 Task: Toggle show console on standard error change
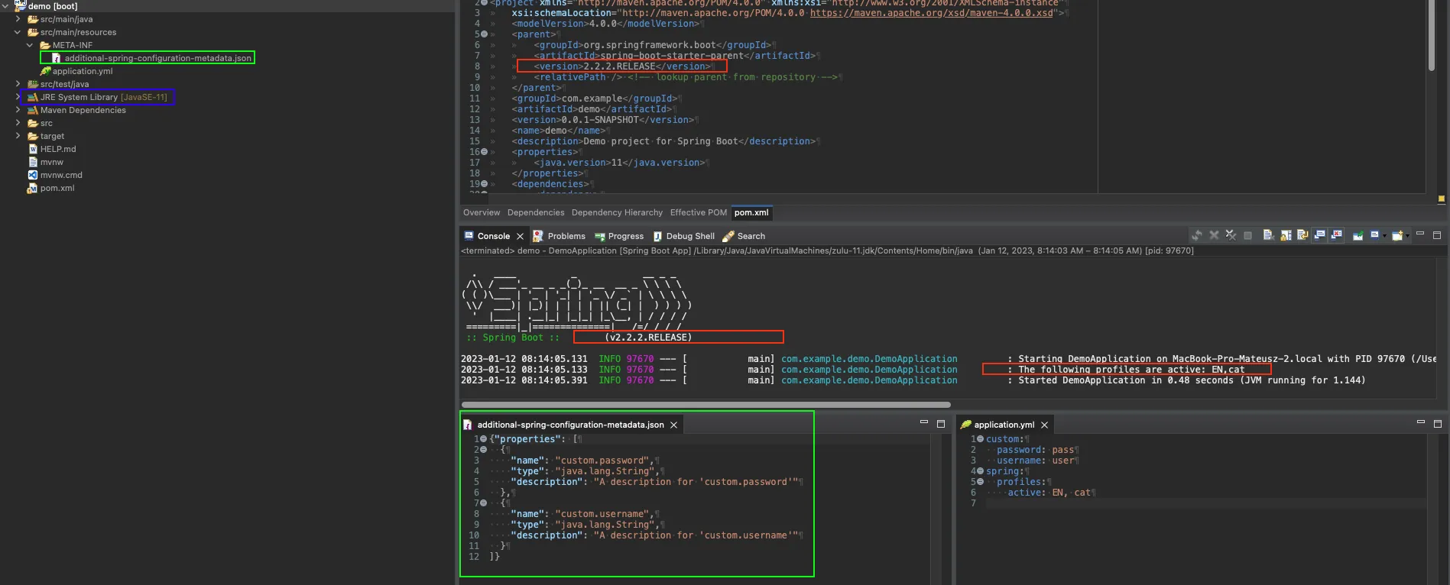coord(1337,235)
